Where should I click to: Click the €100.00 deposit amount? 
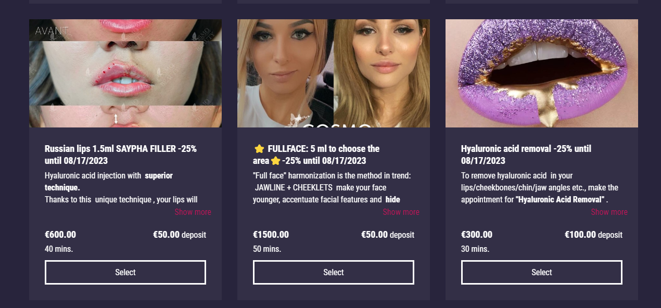point(580,235)
